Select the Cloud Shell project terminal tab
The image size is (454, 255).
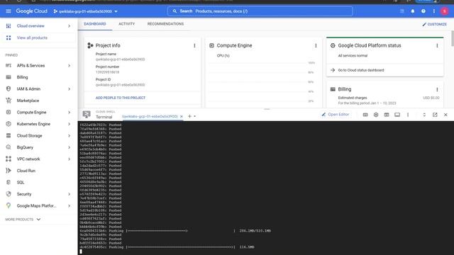tap(150, 116)
